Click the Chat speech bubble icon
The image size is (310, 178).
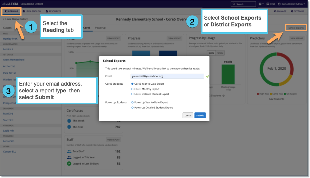(x=268, y=4)
